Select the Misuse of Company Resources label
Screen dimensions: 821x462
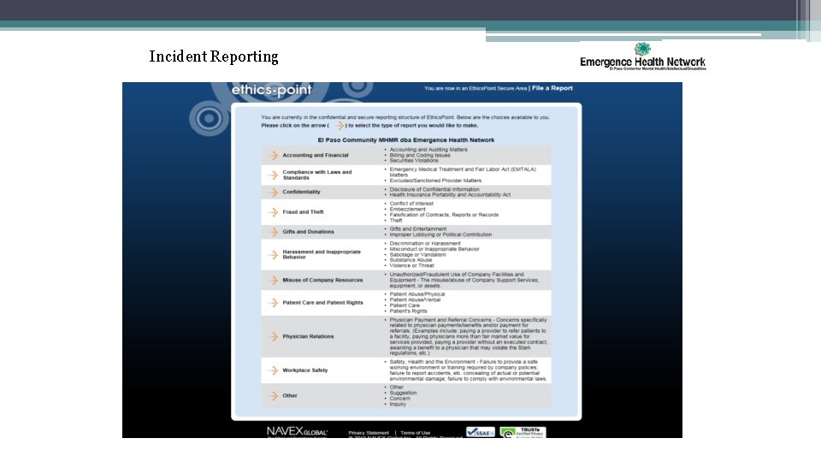pos(322,281)
